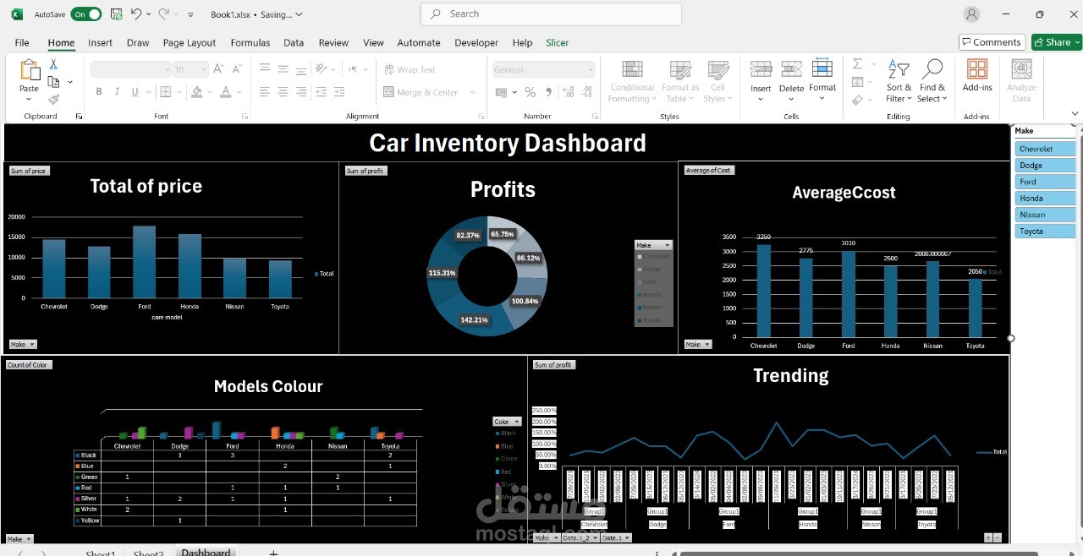The width and height of the screenshot is (1083, 556).
Task: Click the Redo arrow
Action: click(164, 14)
